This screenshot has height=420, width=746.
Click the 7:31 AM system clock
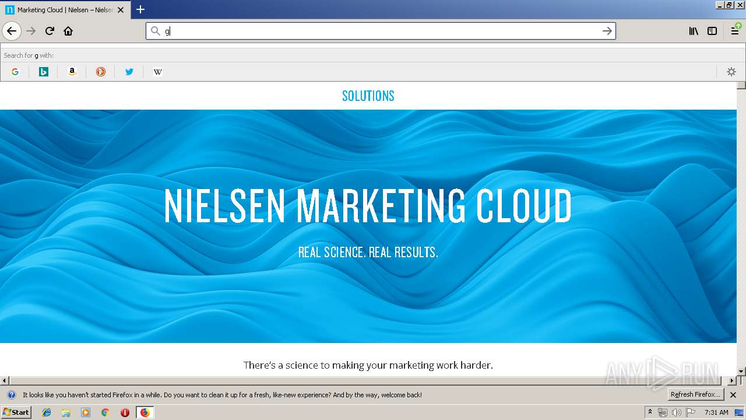pos(716,412)
